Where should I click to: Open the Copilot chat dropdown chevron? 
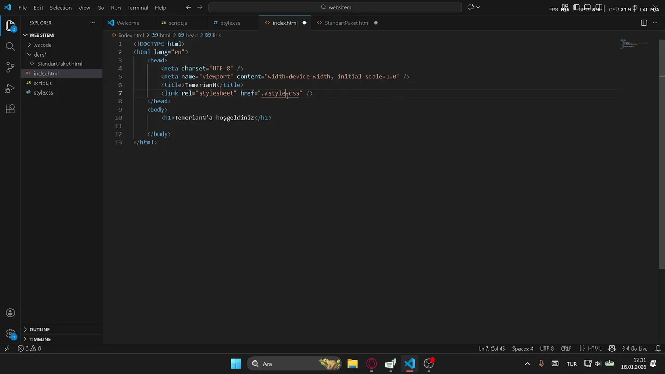point(478,7)
